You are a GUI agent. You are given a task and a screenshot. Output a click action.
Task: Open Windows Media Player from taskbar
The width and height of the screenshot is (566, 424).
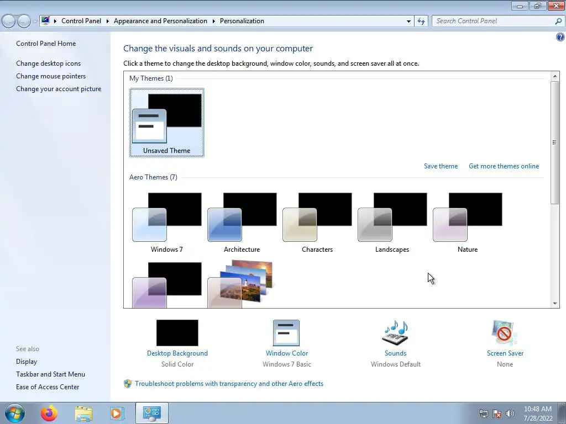pos(117,413)
